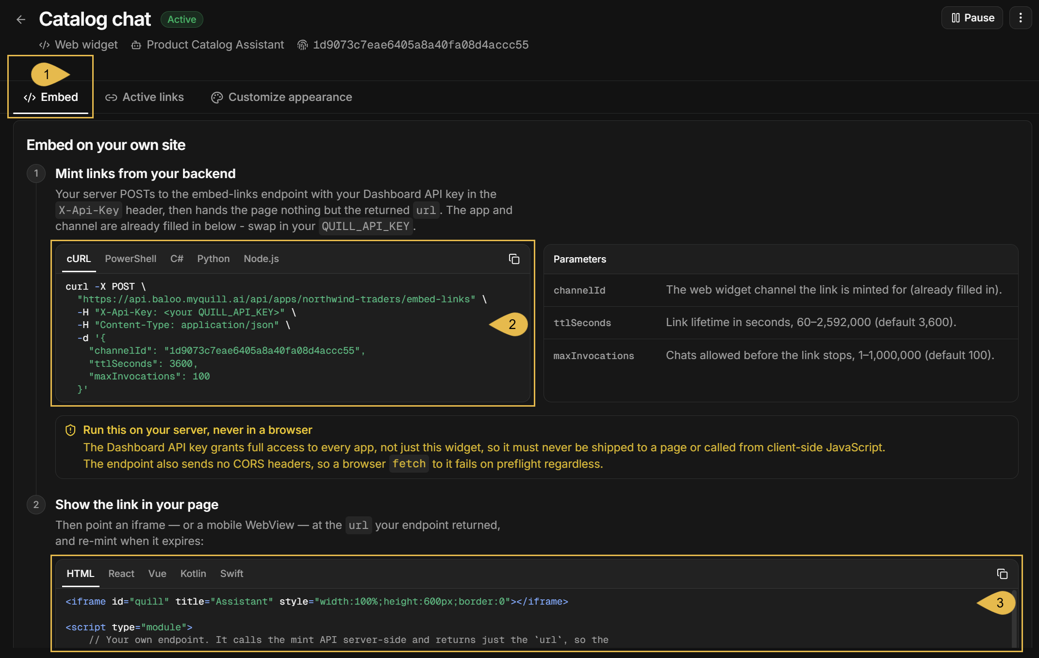Click the embed-links endpoint URL in code
Screen dimensions: 1039x658
(276, 299)
